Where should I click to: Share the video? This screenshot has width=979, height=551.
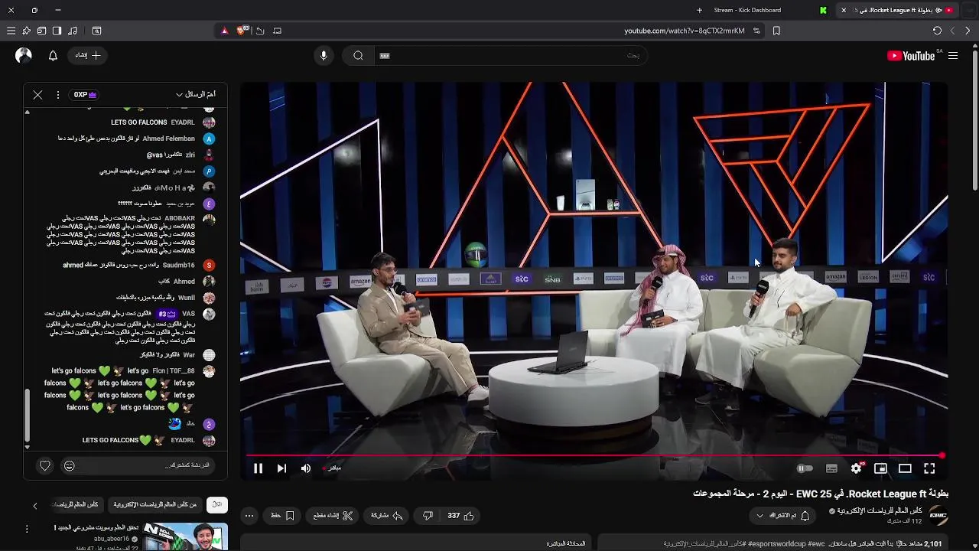coord(387,516)
